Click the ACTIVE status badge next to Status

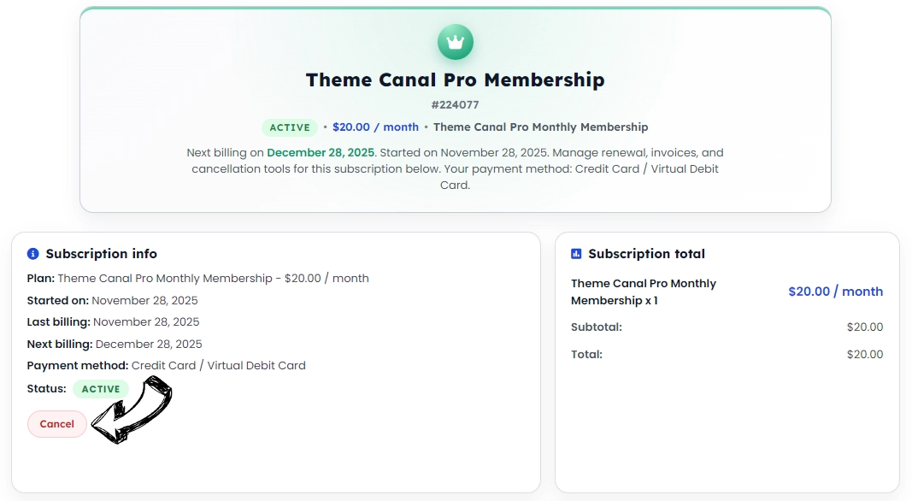point(100,389)
